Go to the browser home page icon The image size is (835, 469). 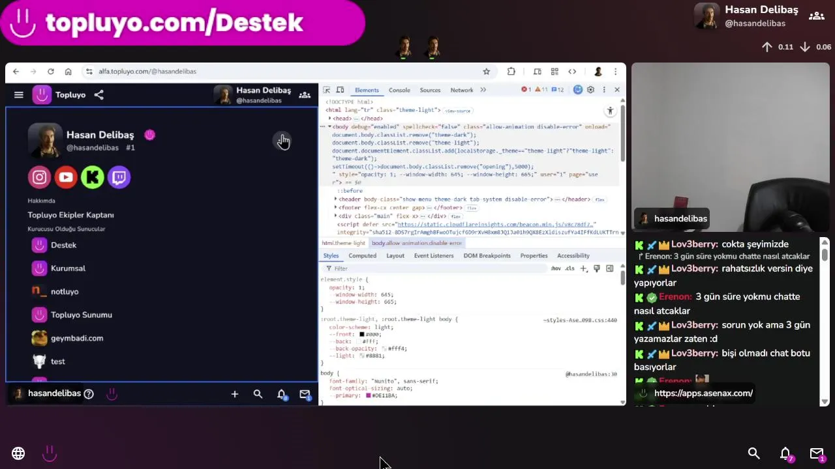[x=68, y=72]
